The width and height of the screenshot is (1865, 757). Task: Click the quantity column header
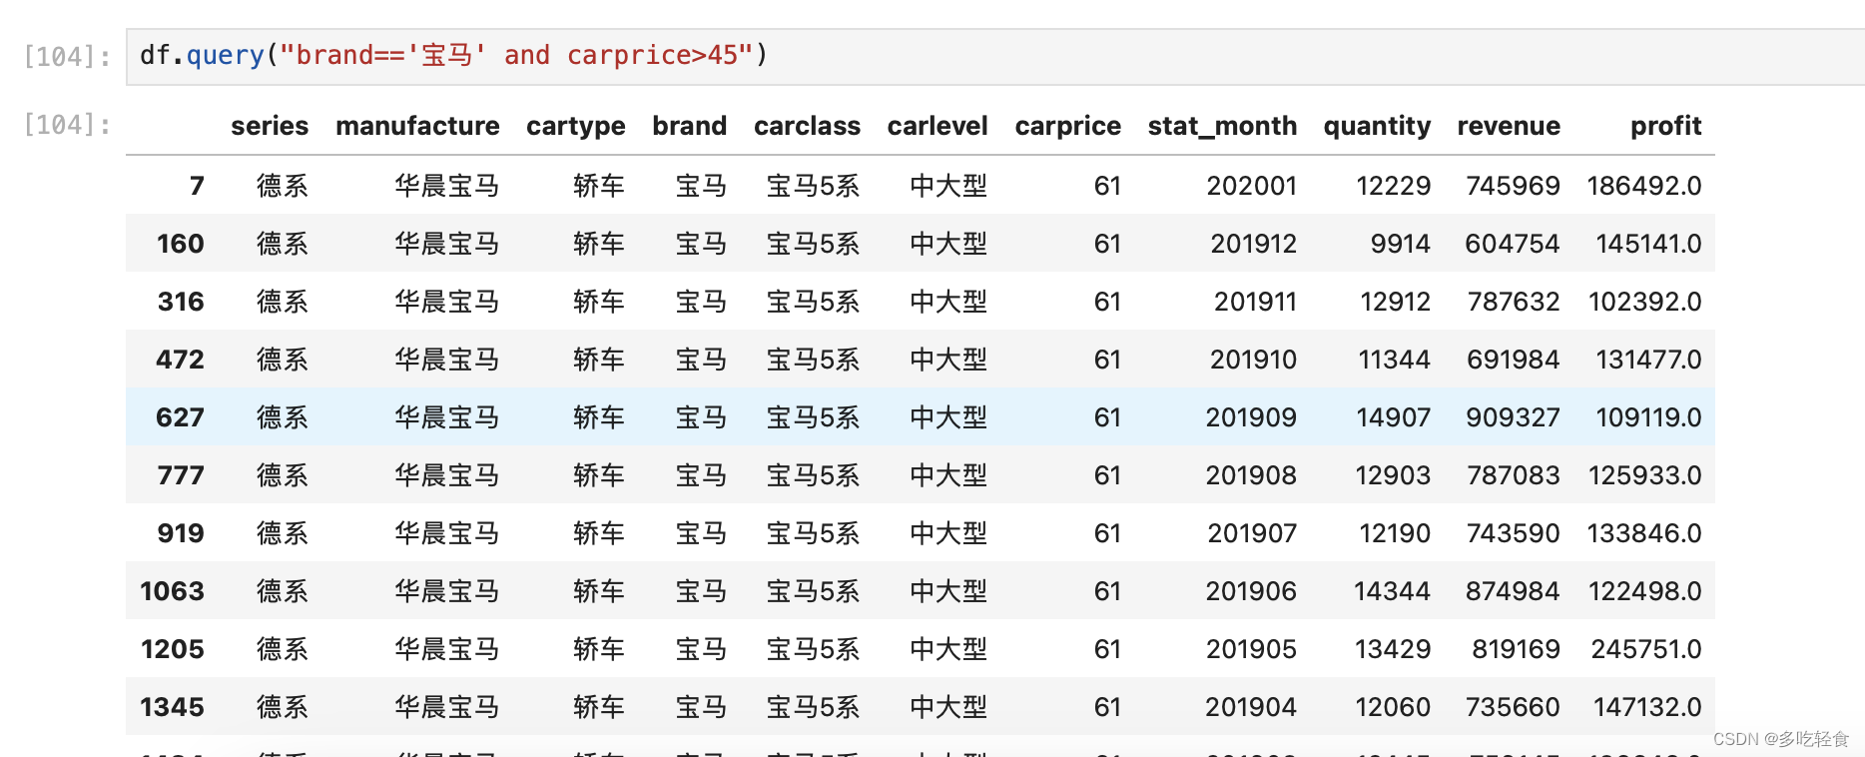1377,127
